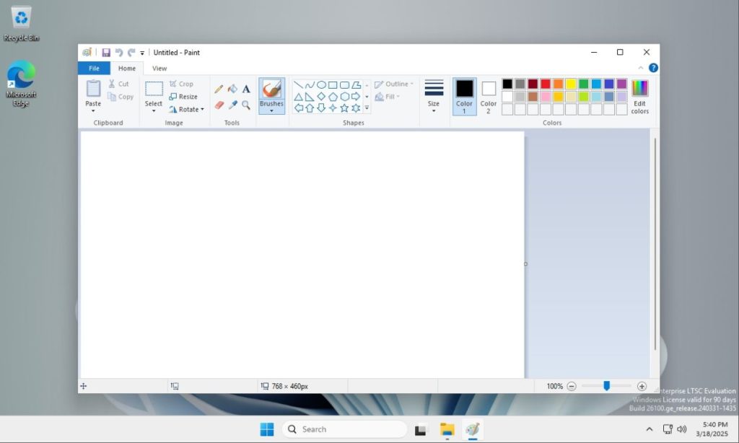Image resolution: width=739 pixels, height=443 pixels.
Task: Collapse the ribbon with the chevron
Action: pyautogui.click(x=640, y=68)
